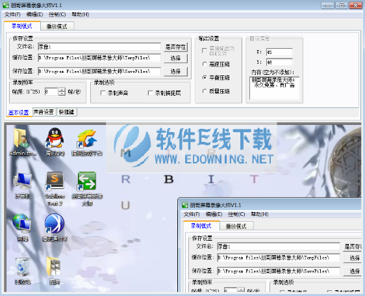365x296 pixels.
Task: Click the 缓存位置 path field in nested window
Action: click(x=279, y=258)
